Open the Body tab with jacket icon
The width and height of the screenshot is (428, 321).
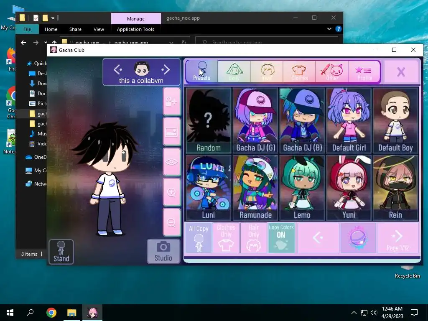coord(234,71)
